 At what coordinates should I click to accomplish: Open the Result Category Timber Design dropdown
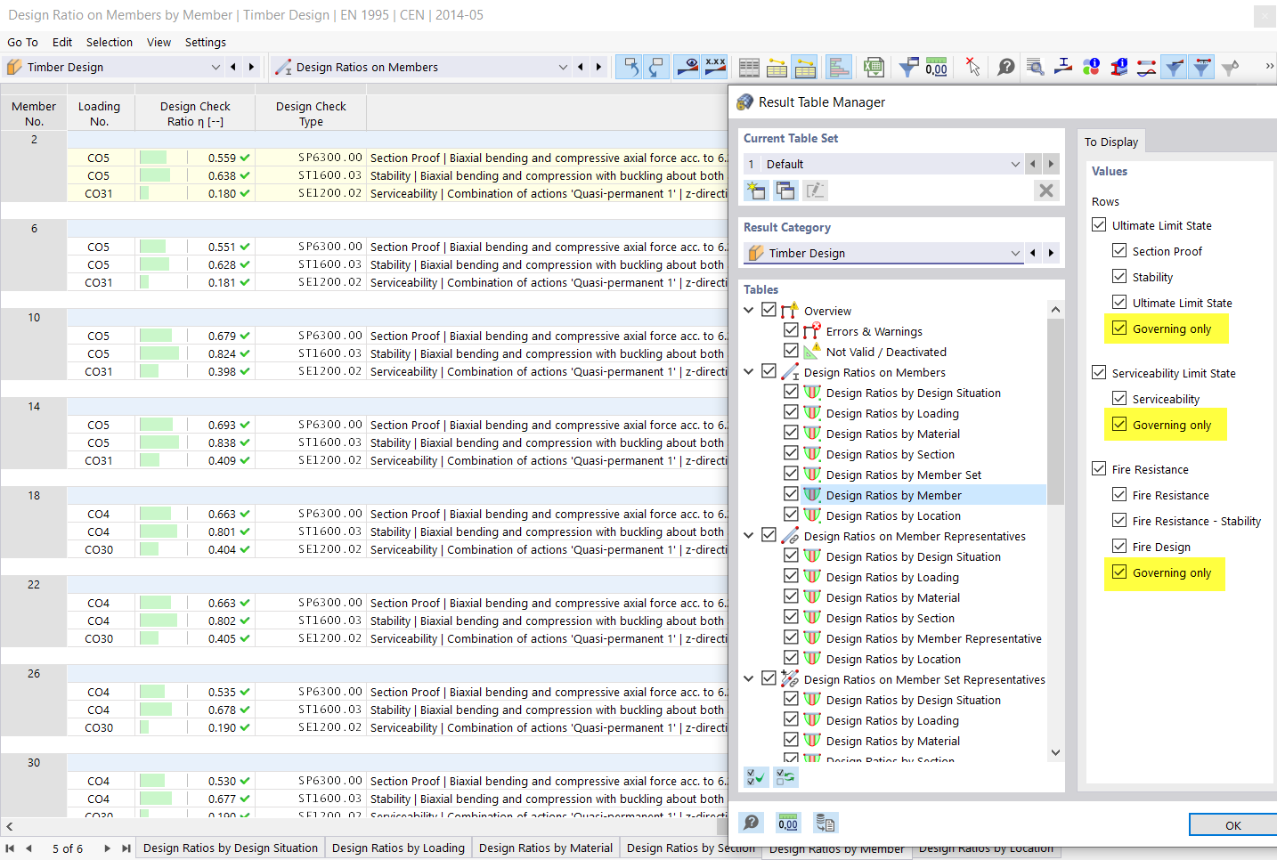(x=1015, y=253)
